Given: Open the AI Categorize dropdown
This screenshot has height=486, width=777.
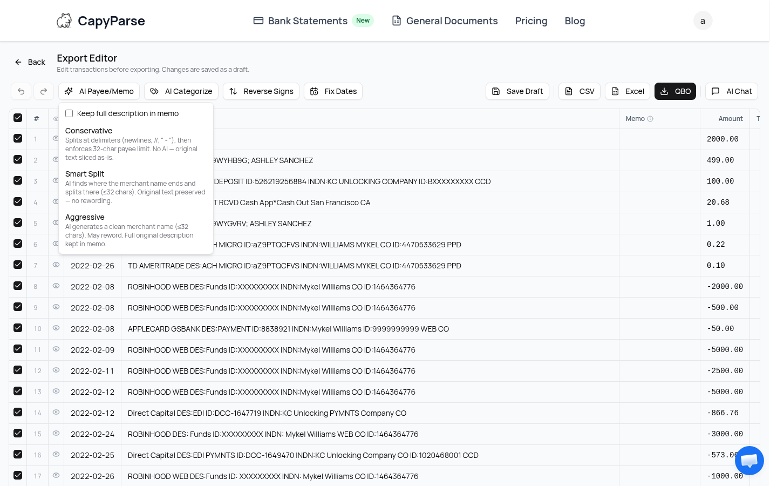Looking at the screenshot, I should click(x=181, y=91).
